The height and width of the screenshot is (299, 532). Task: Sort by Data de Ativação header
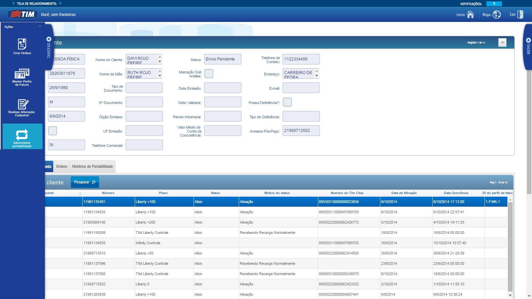(x=404, y=193)
